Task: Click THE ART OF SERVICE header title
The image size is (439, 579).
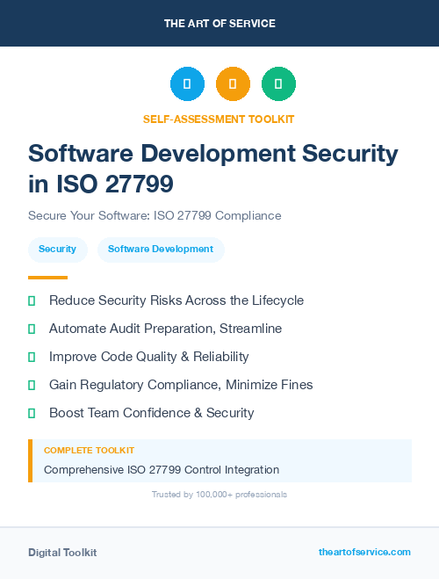Action: click(x=219, y=24)
